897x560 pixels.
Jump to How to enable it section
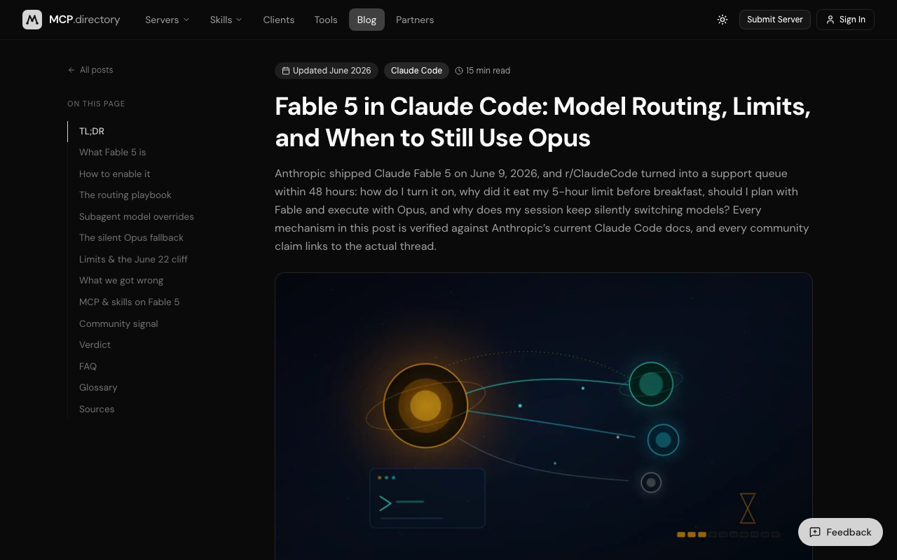coord(115,174)
